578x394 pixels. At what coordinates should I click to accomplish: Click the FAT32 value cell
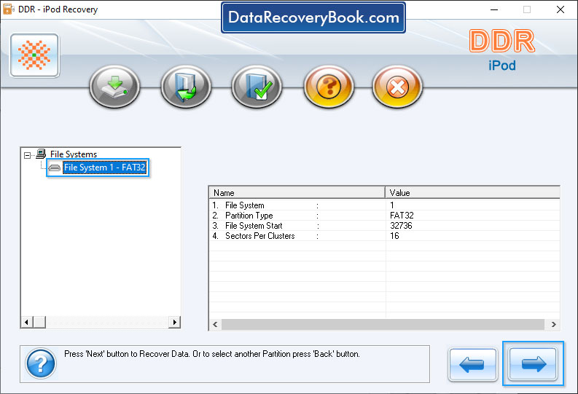tap(402, 216)
